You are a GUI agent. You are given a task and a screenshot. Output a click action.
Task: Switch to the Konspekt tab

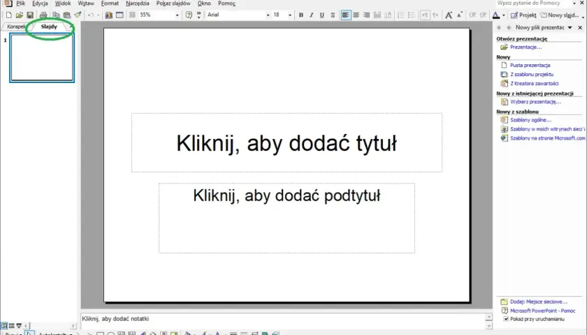tap(16, 27)
